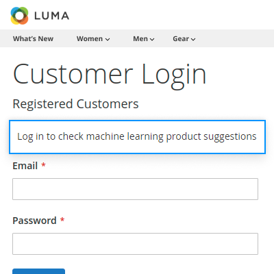This screenshot has height=274, width=274.
Task: Select the Men navigation label
Action: 140,38
